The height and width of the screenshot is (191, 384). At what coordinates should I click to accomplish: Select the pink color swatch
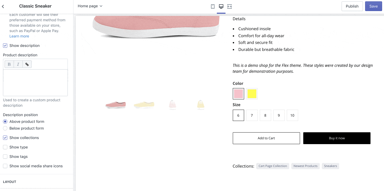pyautogui.click(x=238, y=94)
